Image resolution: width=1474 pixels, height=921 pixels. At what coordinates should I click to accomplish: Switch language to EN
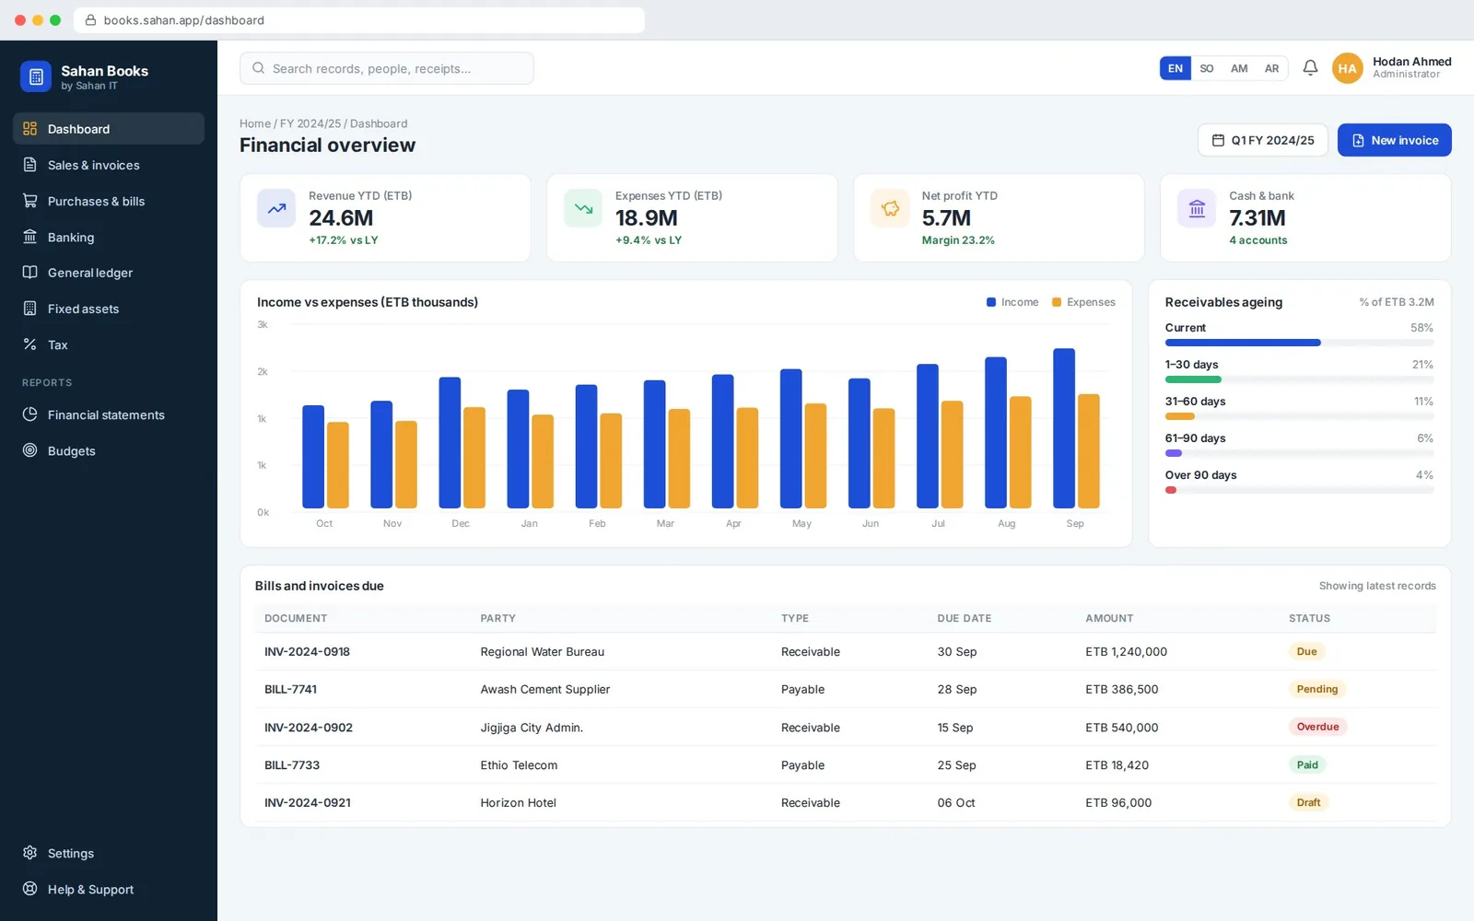point(1176,68)
